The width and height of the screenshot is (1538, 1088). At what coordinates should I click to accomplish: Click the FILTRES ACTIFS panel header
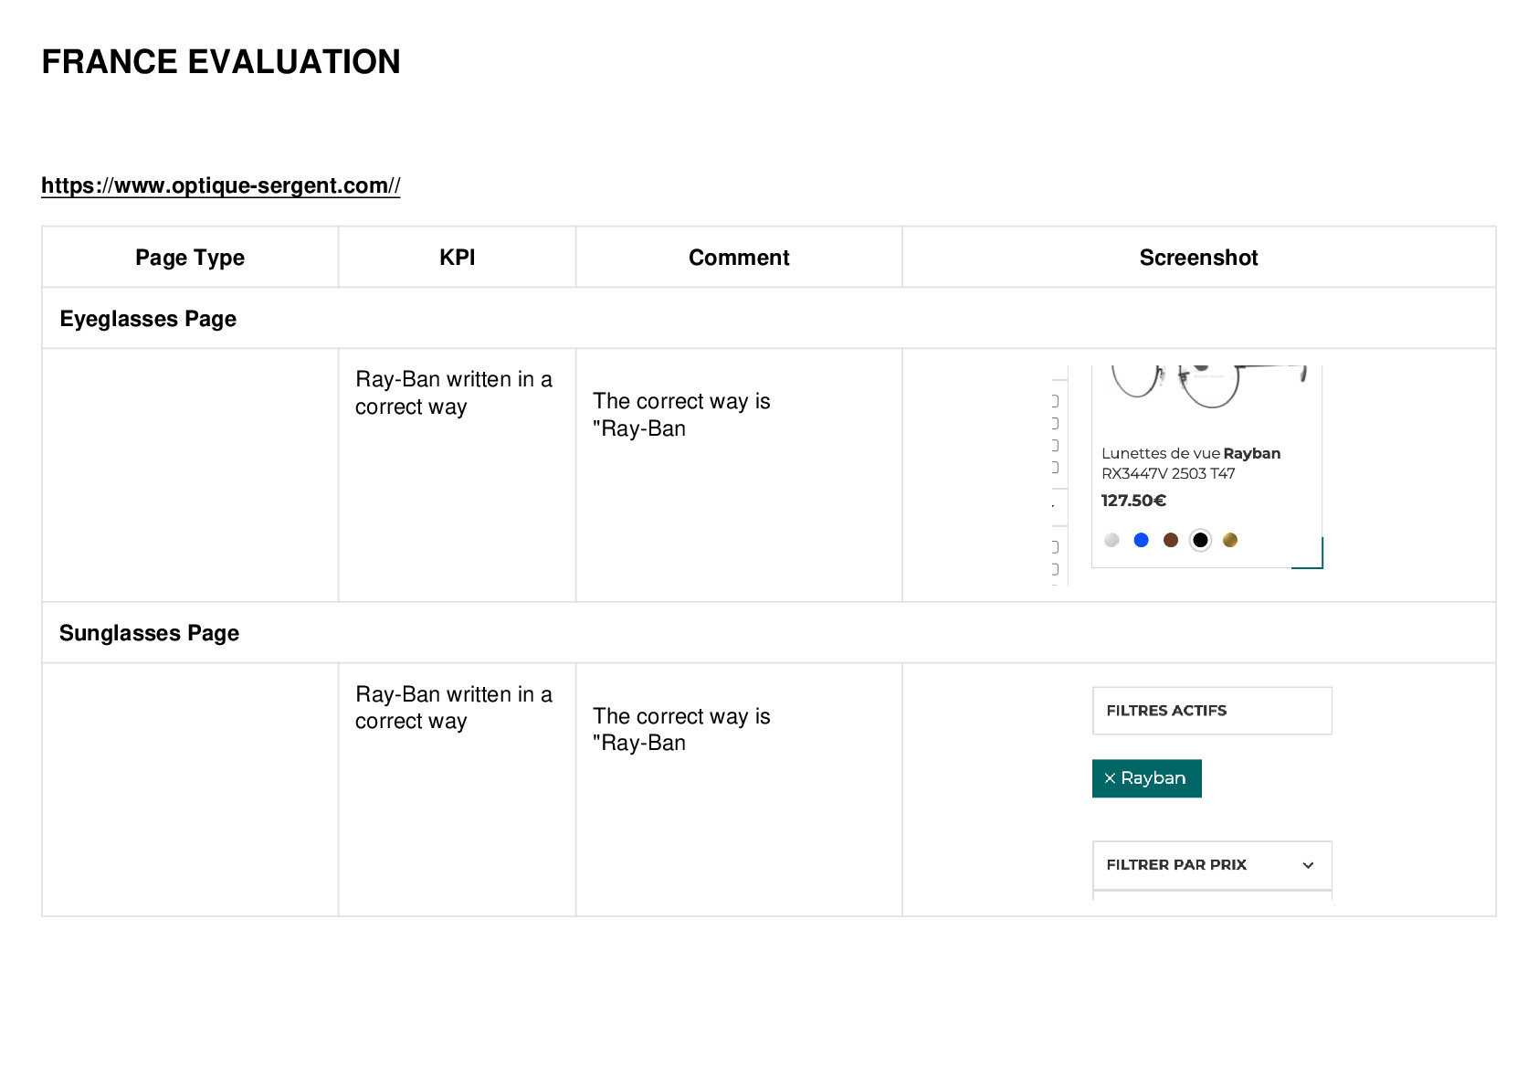pos(1212,711)
